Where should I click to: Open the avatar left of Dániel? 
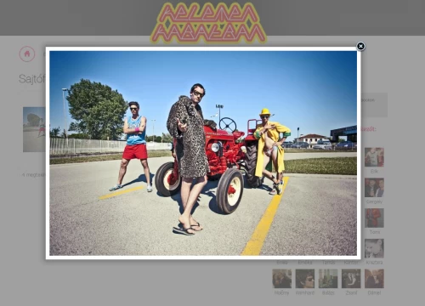[x=351, y=279]
